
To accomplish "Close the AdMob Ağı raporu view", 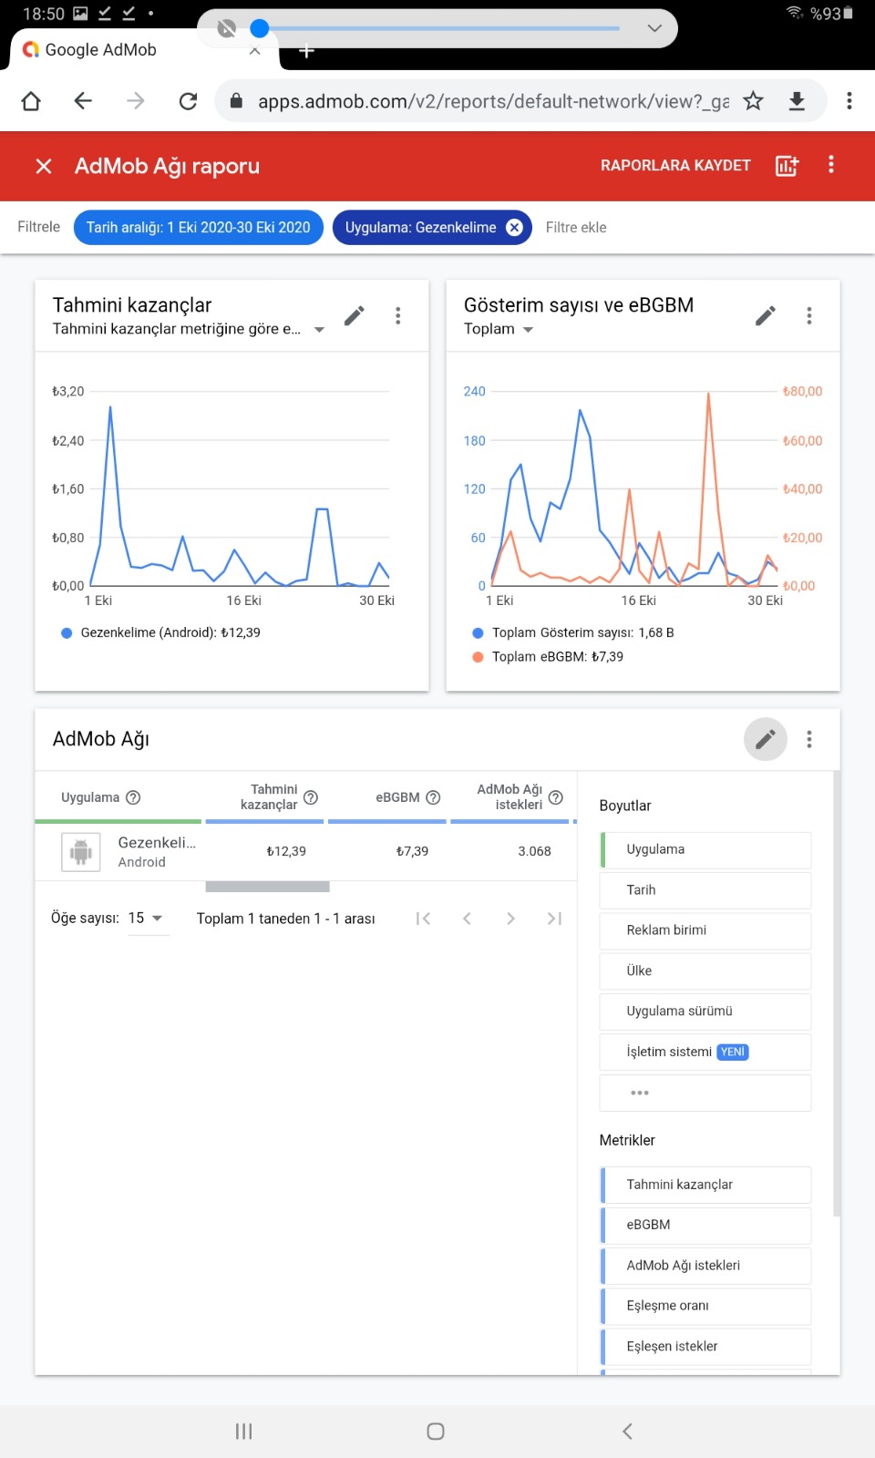I will click(x=44, y=166).
